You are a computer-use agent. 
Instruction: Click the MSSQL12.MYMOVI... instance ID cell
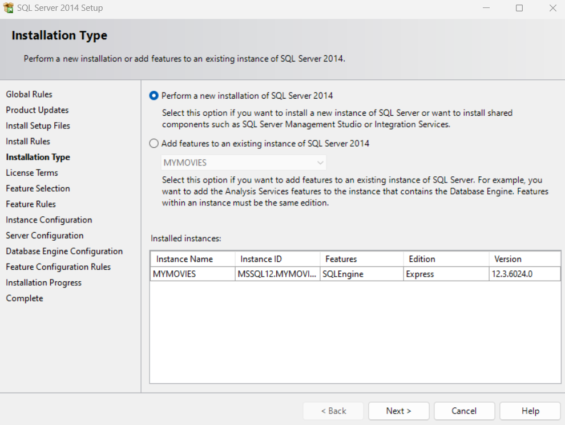click(277, 274)
